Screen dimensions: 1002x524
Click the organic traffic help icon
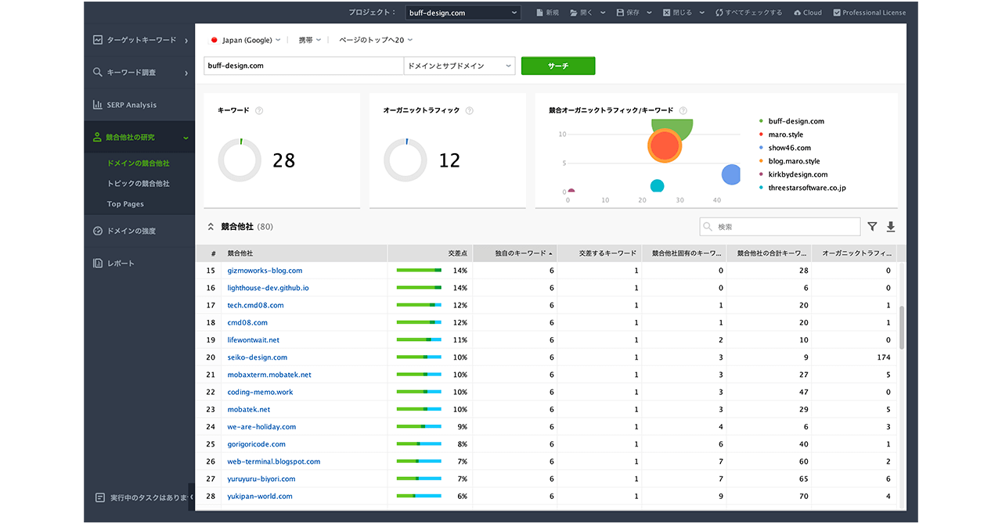pos(470,111)
